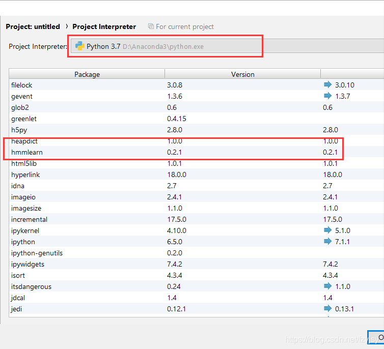
Task: Click the Python logo icon in interpreter field
Action: coord(80,46)
